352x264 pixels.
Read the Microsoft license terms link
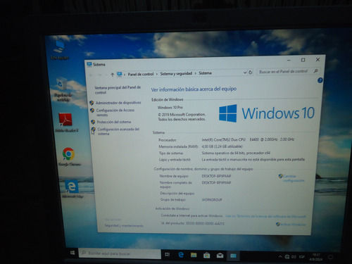point(265,216)
